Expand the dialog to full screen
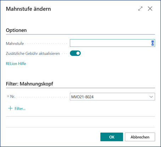Image resolution: width=161 pixels, height=147 pixels. [x=140, y=9]
